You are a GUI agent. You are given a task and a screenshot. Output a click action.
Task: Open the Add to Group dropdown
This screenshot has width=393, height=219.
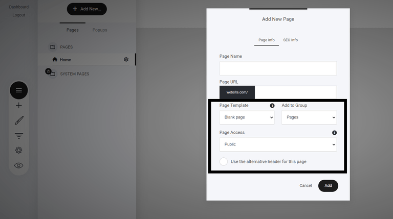[309, 117]
